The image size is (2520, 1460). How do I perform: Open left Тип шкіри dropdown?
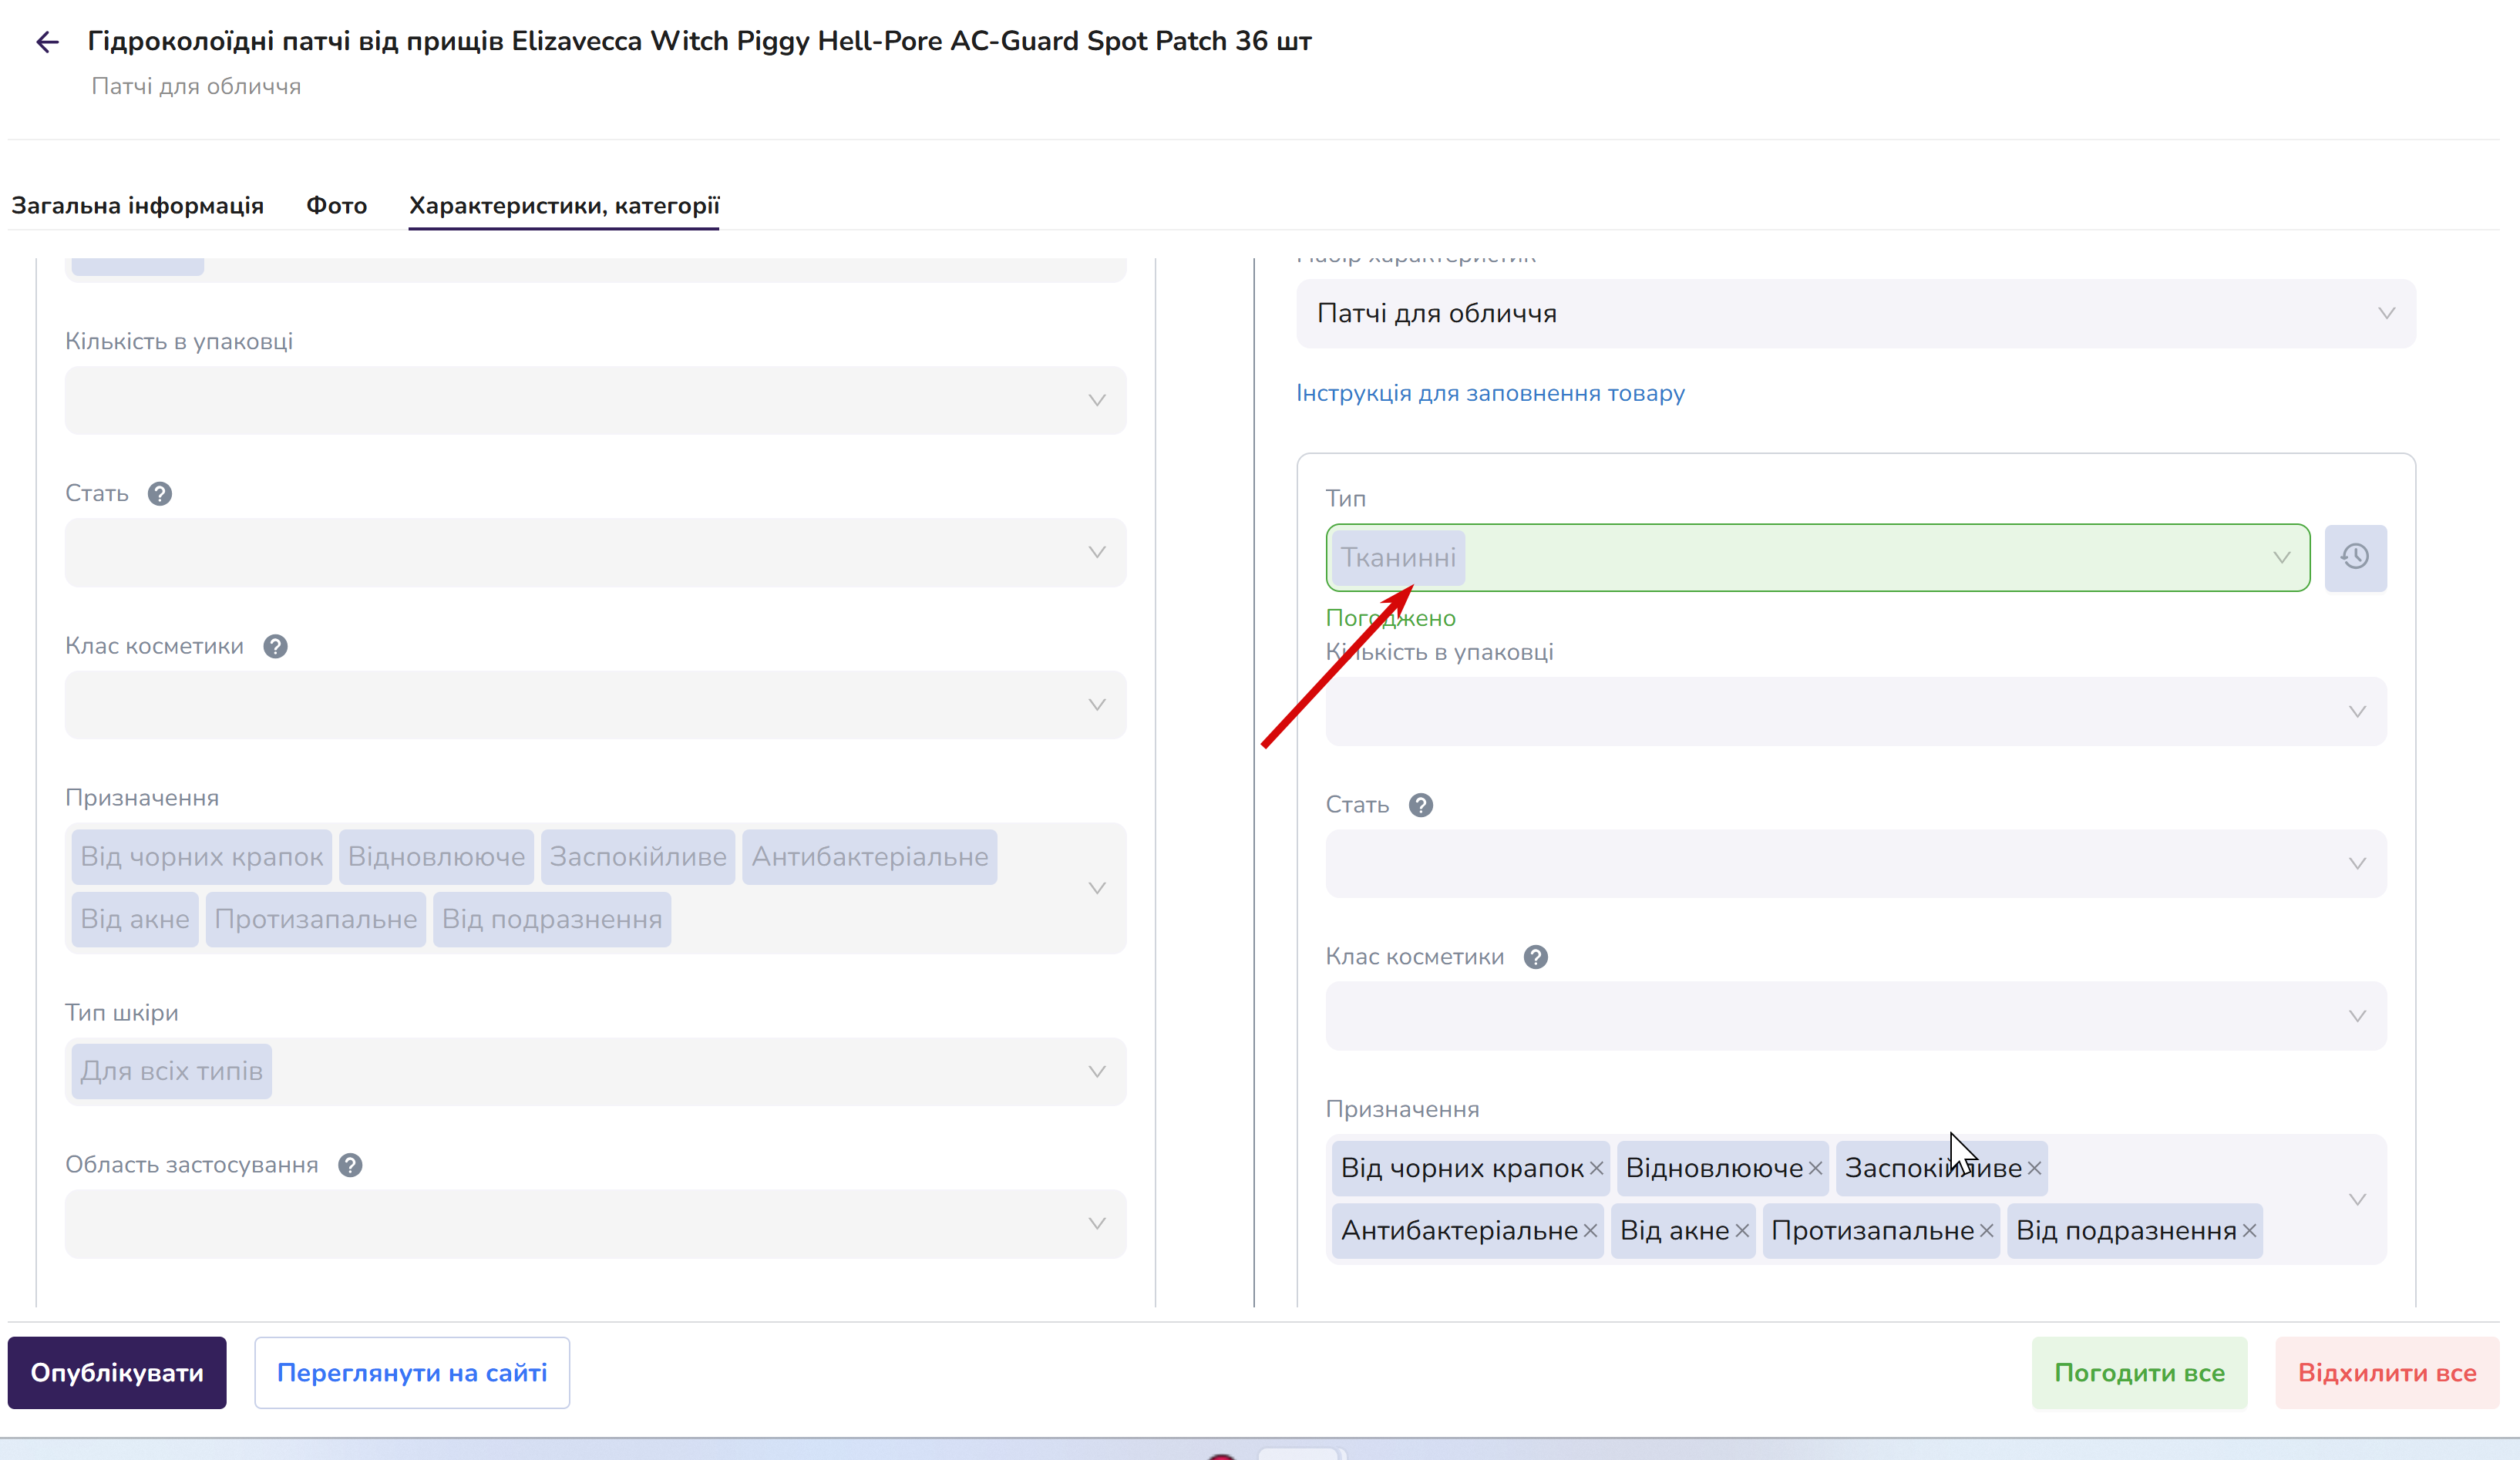pos(596,1071)
